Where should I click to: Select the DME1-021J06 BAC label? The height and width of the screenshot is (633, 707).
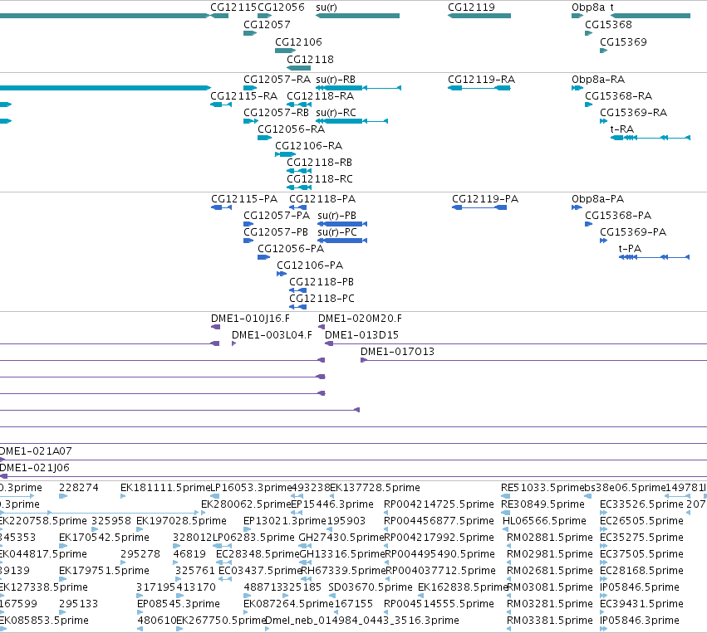[x=35, y=469]
